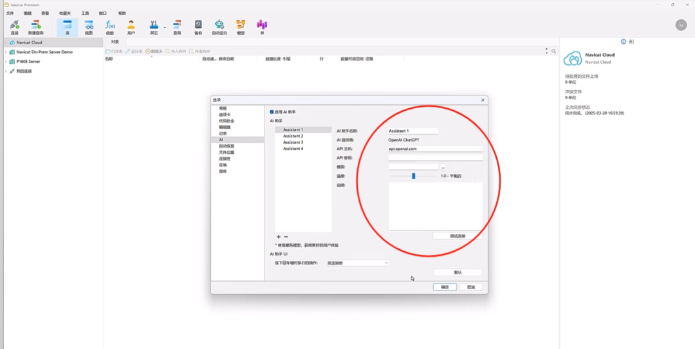The height and width of the screenshot is (349, 695).
Task: Expand the Navicat Cloud tree node
Action: [5, 42]
